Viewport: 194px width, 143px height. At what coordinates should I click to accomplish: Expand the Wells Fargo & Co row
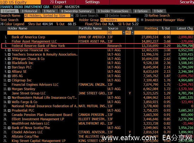(9, 102)
